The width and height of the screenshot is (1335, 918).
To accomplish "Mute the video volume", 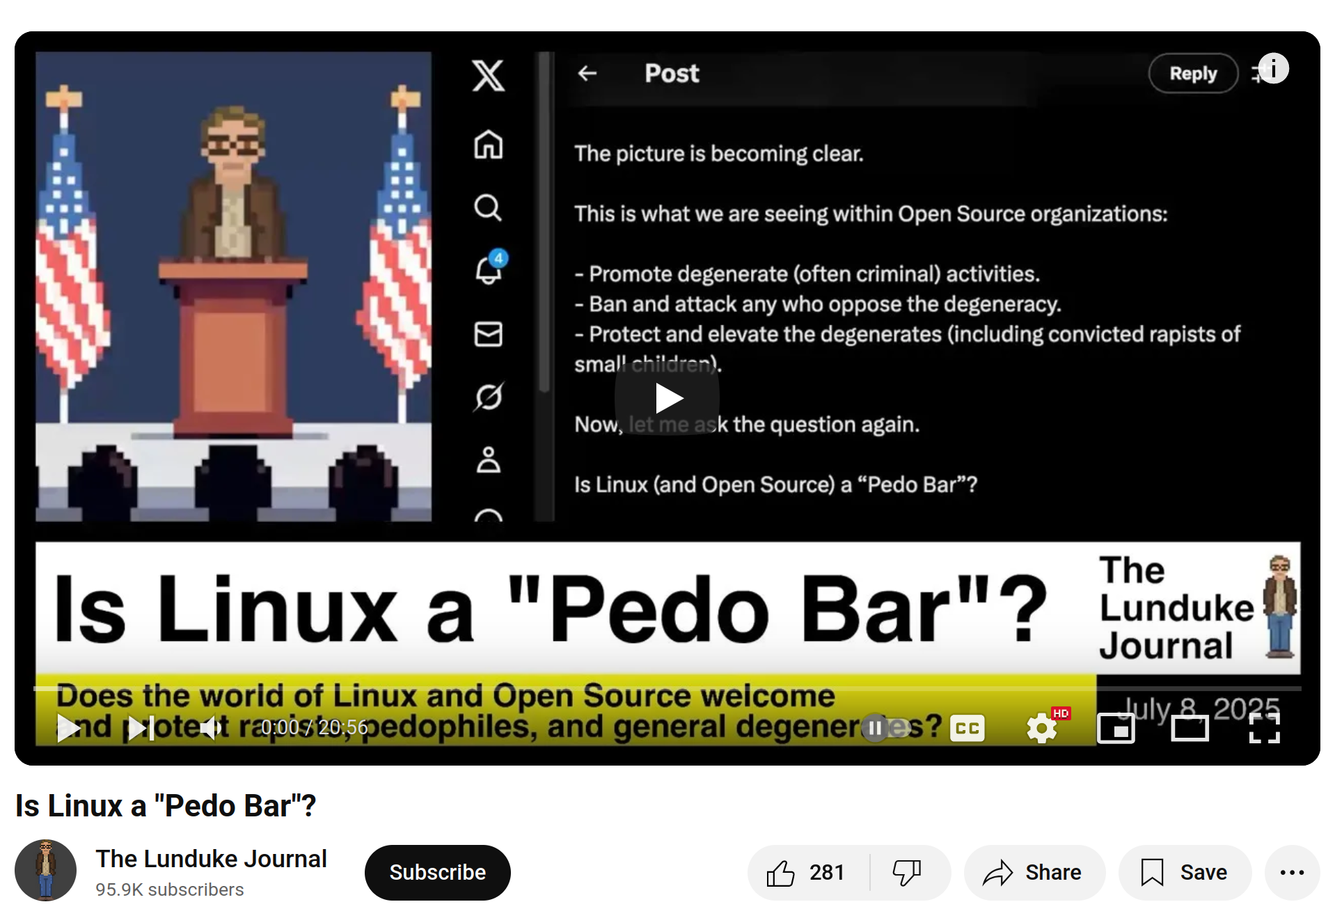I will [210, 728].
